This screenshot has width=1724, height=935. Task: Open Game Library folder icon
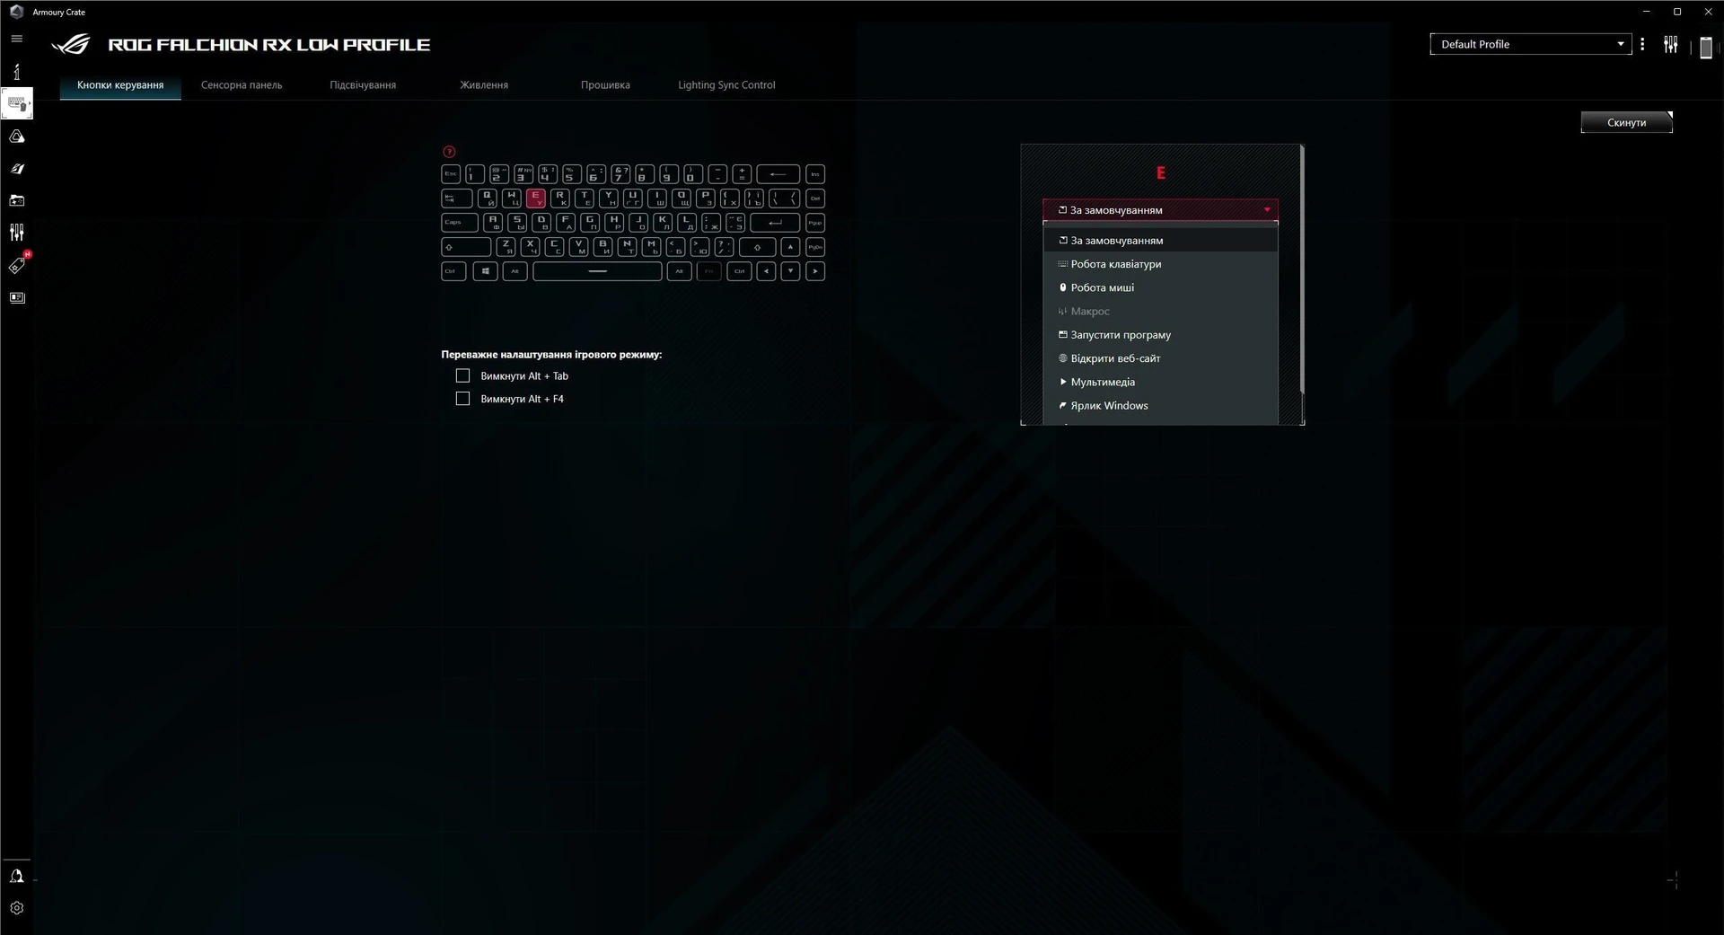16,200
